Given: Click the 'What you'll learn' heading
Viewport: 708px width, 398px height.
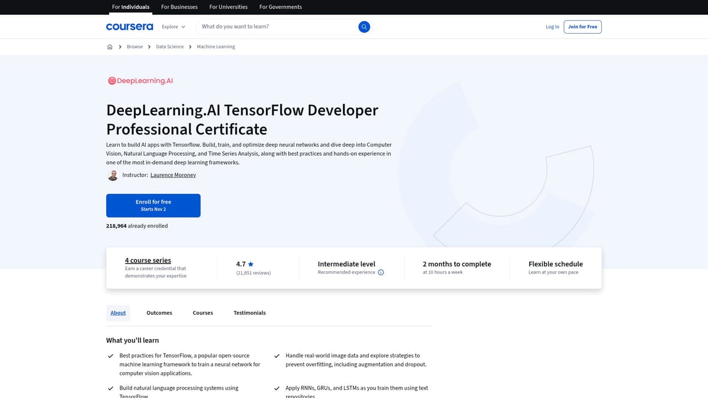Looking at the screenshot, I should (x=132, y=340).
